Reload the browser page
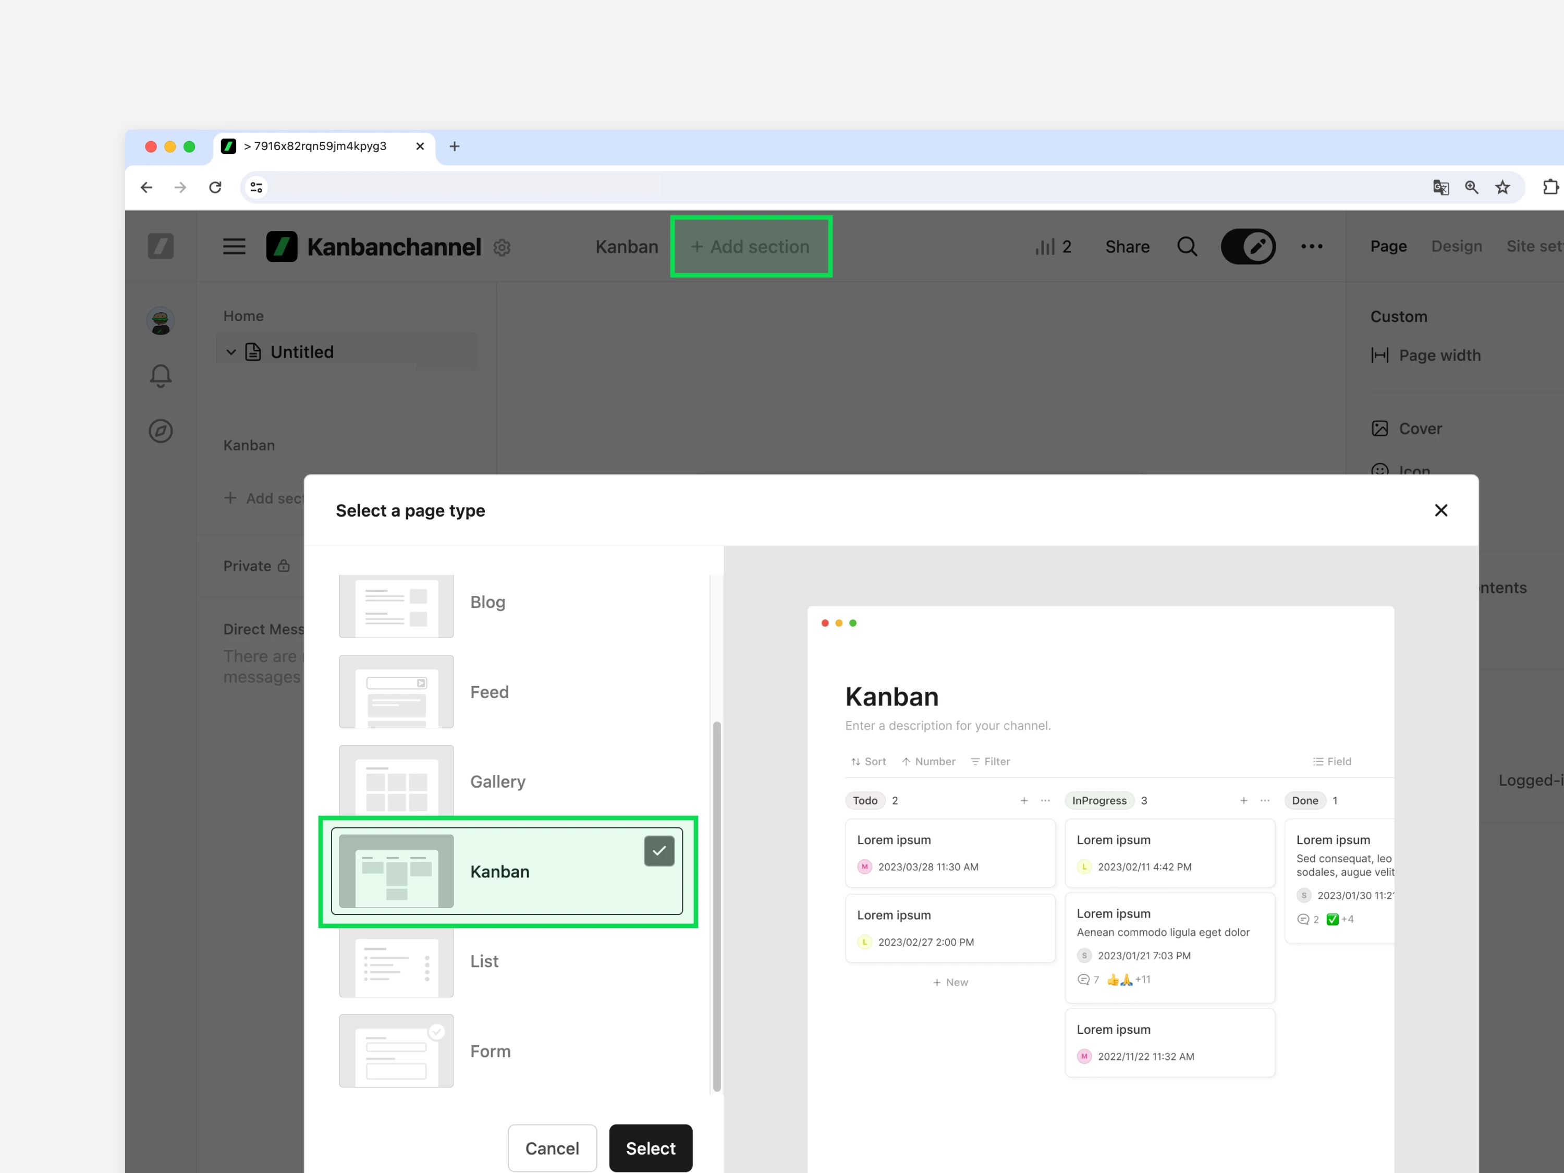 [216, 187]
